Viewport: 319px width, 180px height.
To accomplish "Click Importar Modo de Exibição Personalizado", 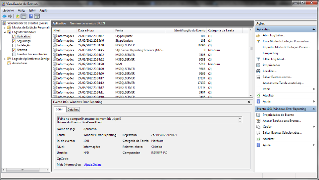I will (287, 47).
